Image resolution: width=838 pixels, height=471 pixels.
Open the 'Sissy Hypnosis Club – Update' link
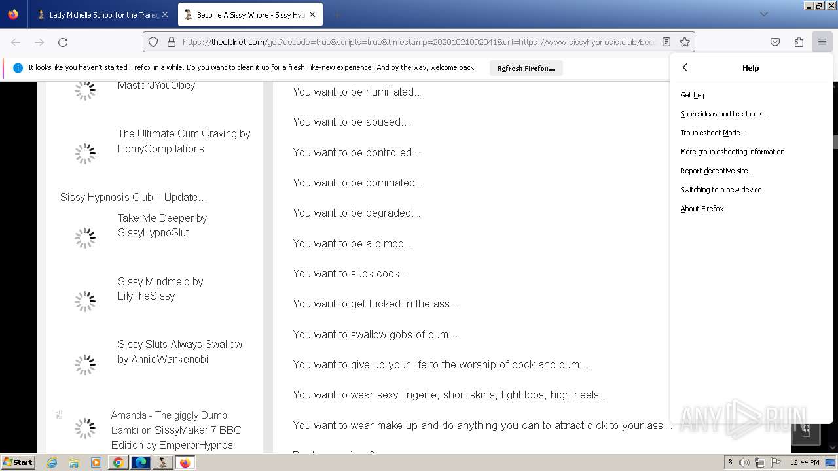[x=134, y=197]
